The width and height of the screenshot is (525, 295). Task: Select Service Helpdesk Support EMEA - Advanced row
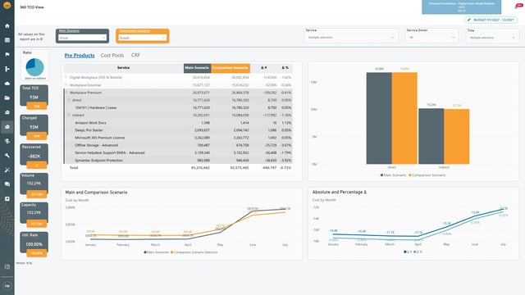(178, 153)
